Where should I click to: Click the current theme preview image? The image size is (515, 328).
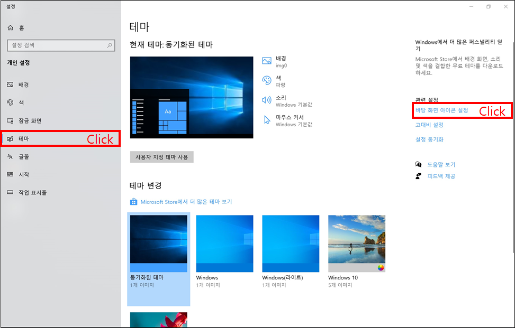192,97
